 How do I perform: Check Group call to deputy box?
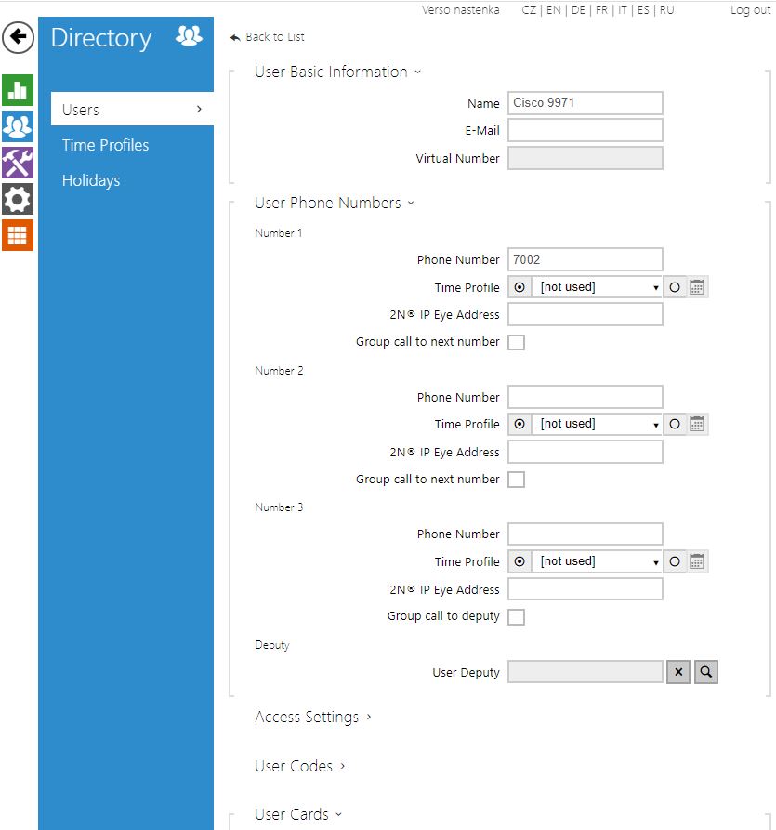pos(516,617)
